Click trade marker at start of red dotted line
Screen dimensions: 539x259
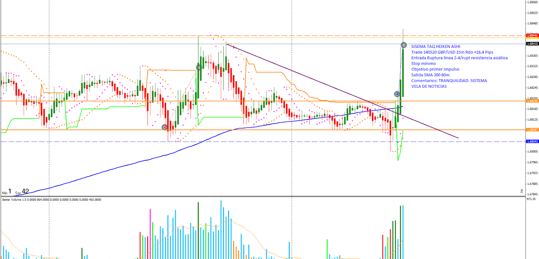point(164,127)
